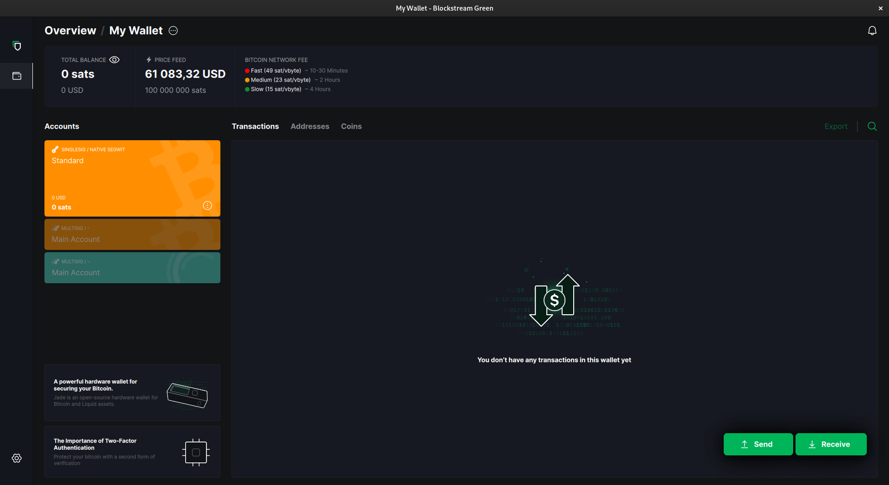
Task: Open Standard account's three-dot options icon
Action: [207, 205]
